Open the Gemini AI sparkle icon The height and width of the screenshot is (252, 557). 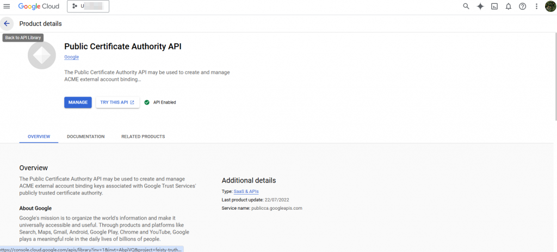click(x=480, y=7)
